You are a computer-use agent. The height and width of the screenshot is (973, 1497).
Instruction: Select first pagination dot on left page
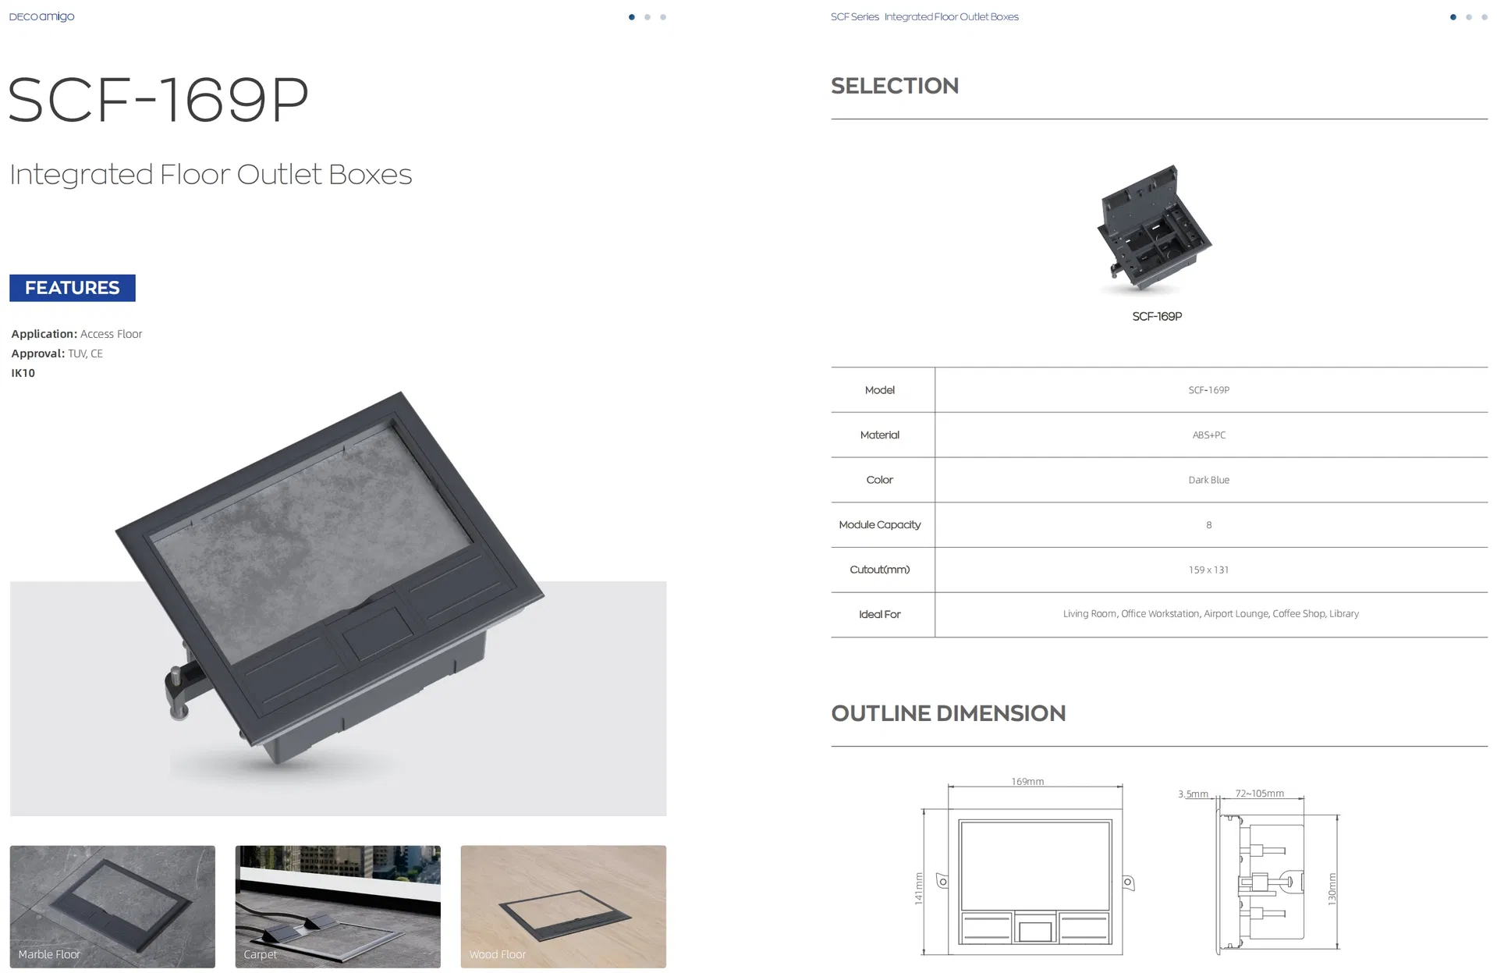tap(631, 17)
